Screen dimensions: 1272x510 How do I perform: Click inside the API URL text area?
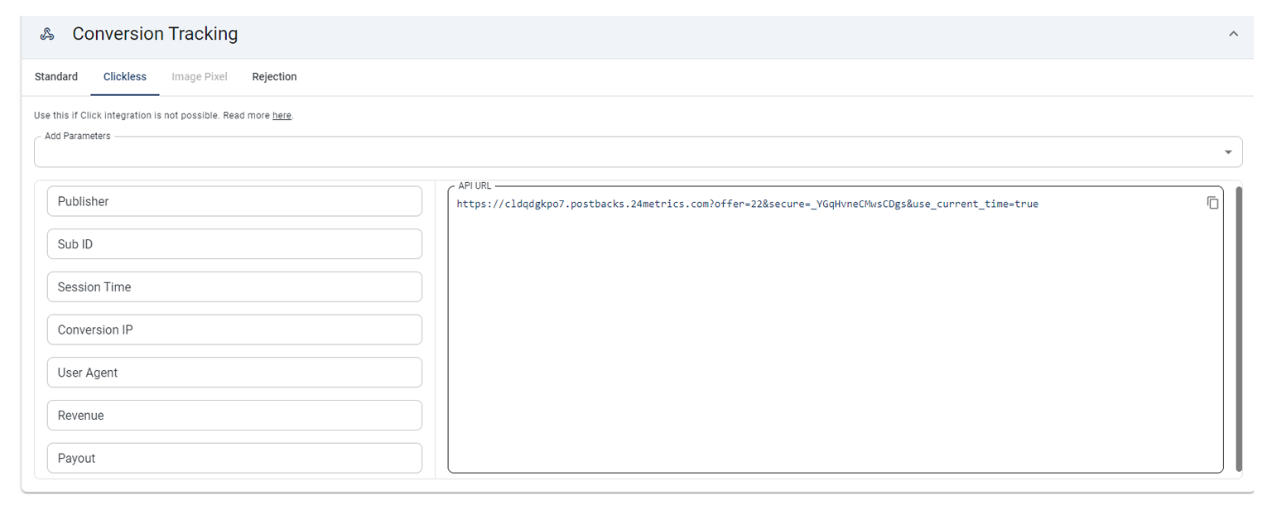pos(836,330)
